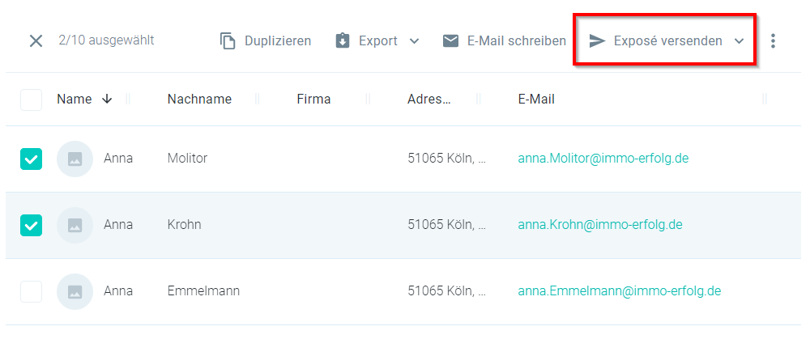Viewport: 810px width, 339px height.
Task: Click the E-Mail column header
Action: click(536, 99)
